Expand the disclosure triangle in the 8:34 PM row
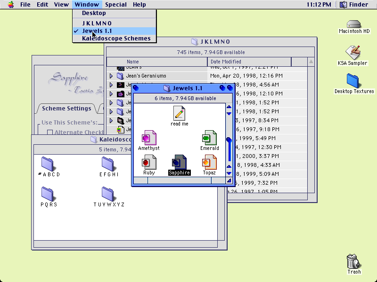This screenshot has width=377, height=282. [111, 121]
